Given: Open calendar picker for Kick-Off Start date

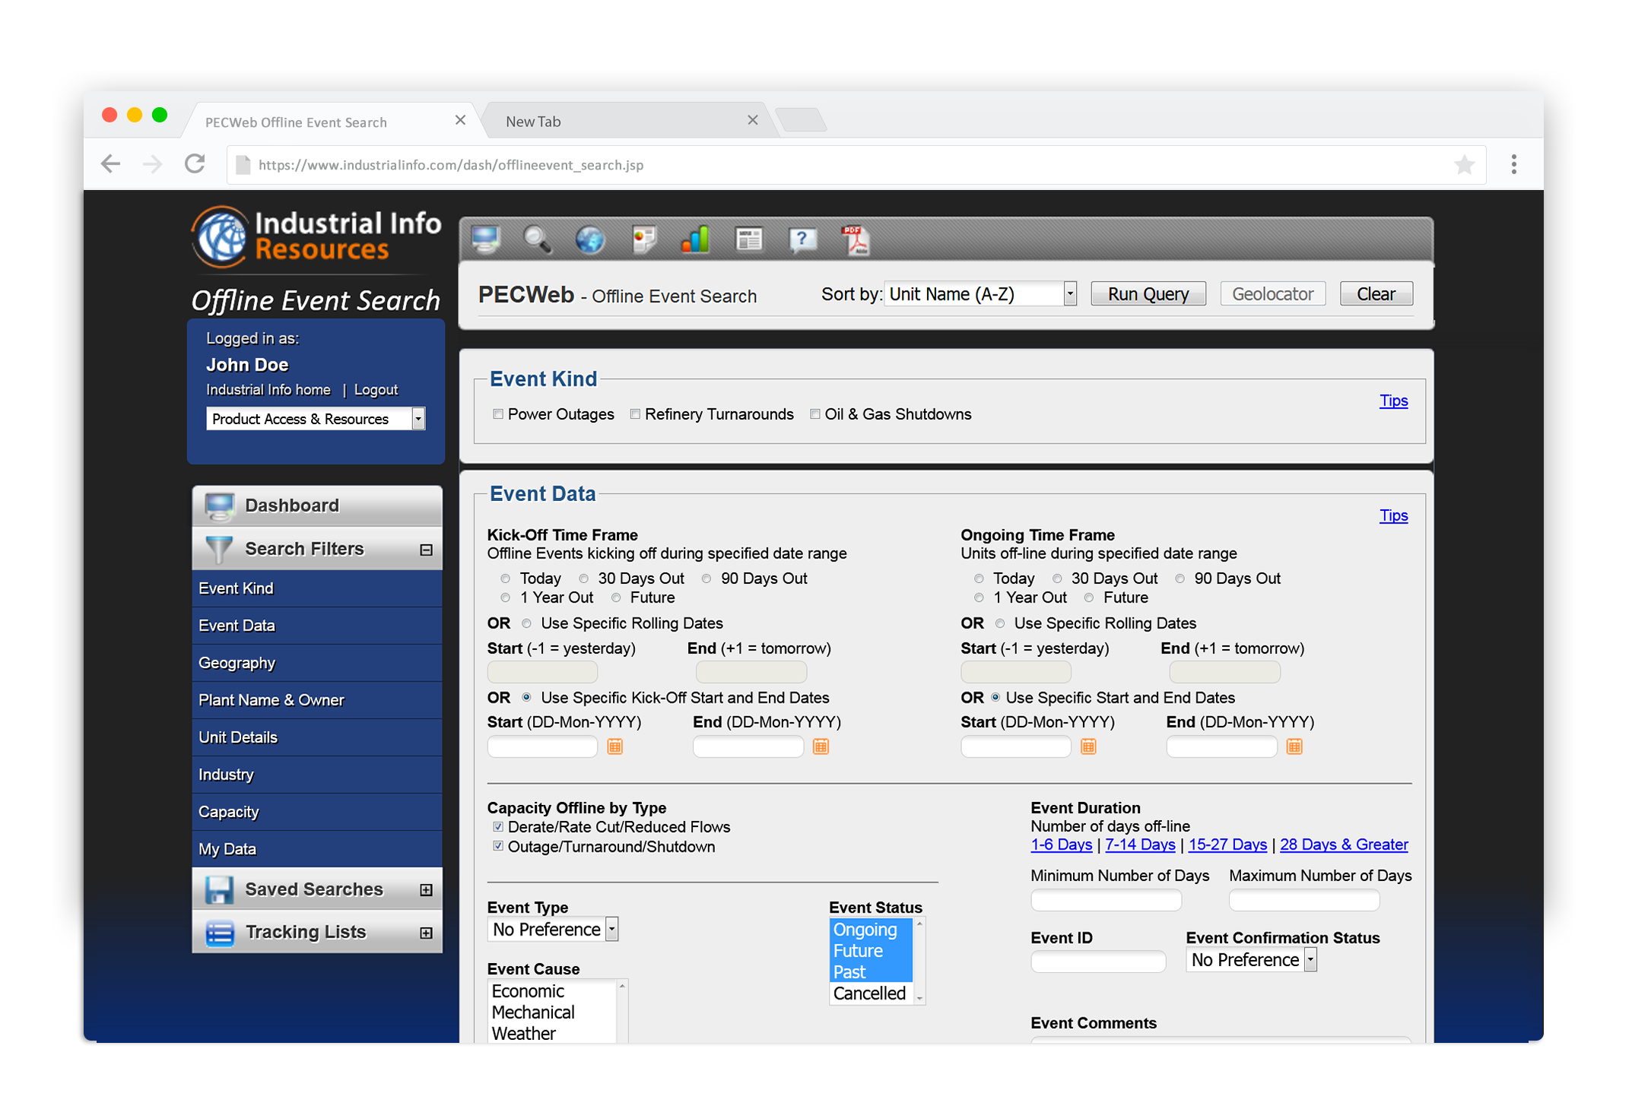Looking at the screenshot, I should click(x=614, y=746).
